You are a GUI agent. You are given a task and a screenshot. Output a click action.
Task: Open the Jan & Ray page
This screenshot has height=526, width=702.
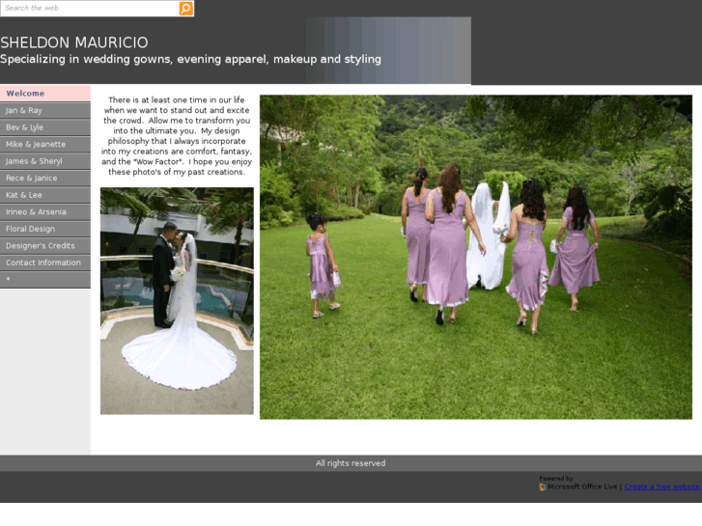(45, 110)
